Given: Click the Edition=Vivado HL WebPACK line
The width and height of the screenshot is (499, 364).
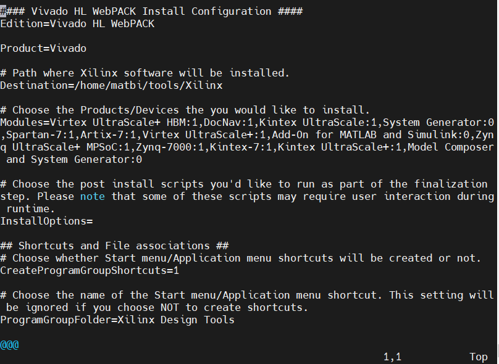Looking at the screenshot, I should click(77, 23).
